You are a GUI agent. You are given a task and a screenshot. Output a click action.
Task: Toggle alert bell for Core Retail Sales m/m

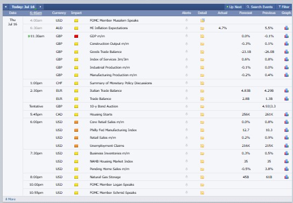pyautogui.click(x=186, y=121)
